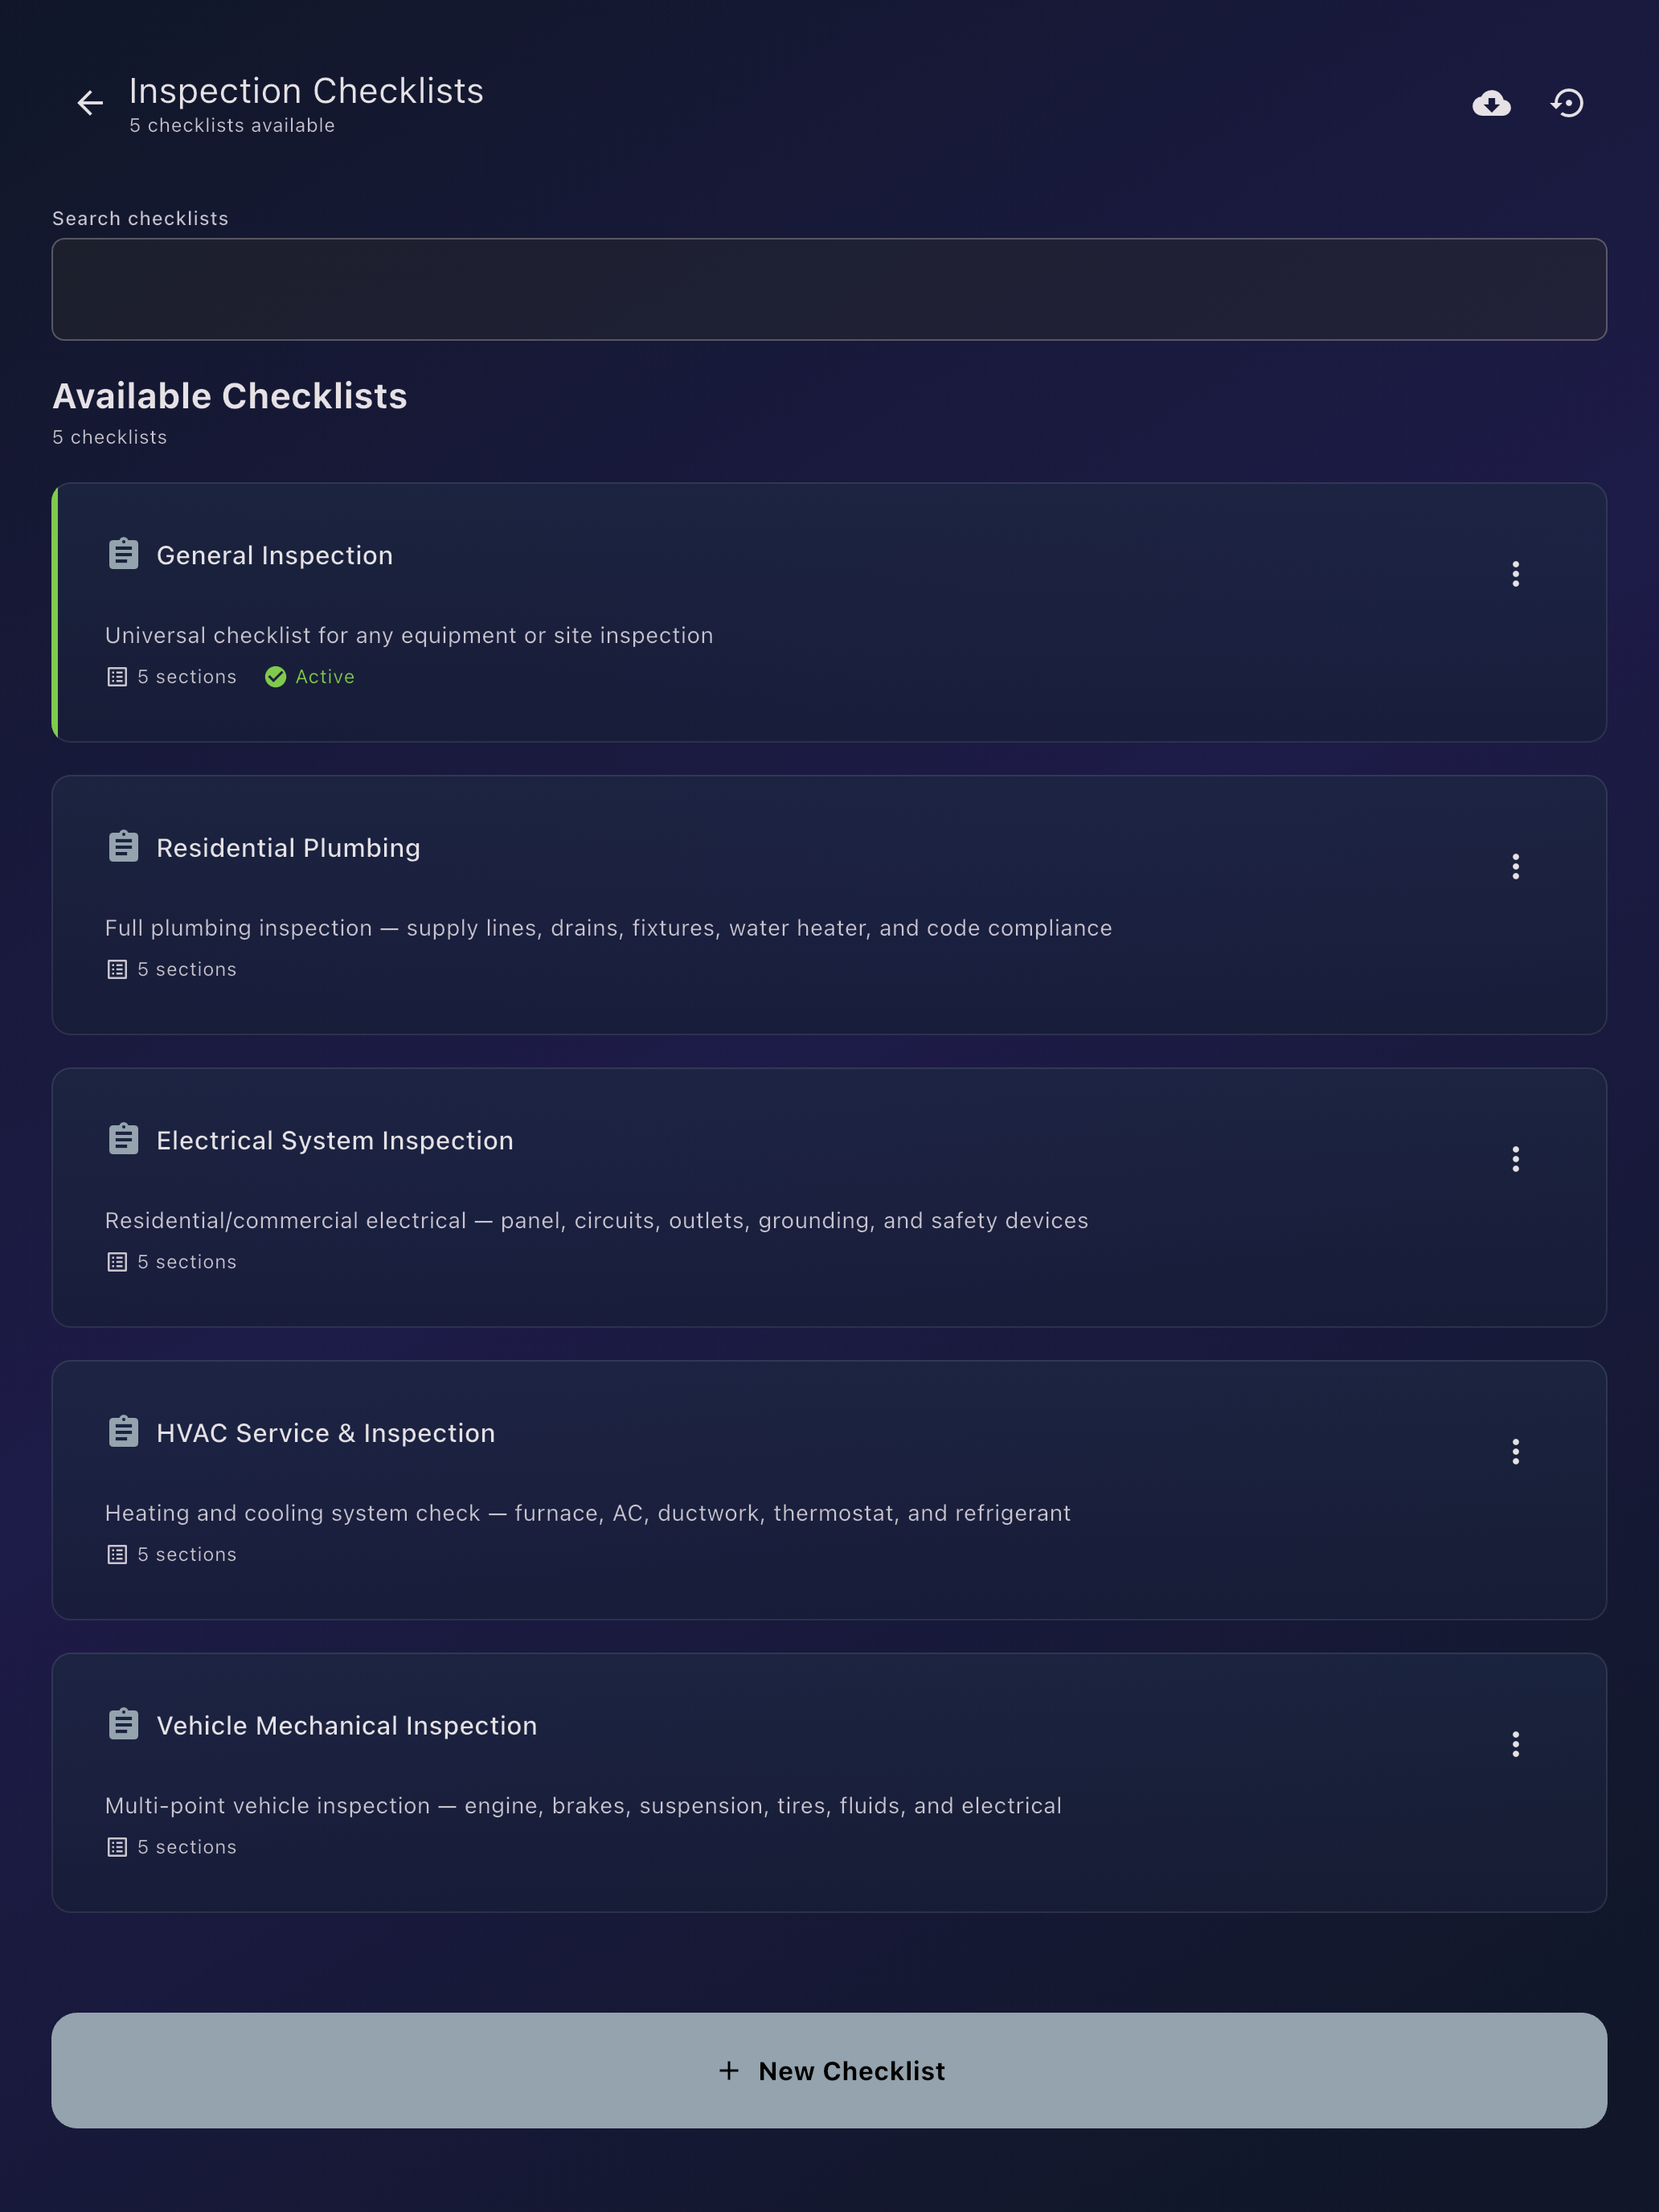Click the Residential Plumbing clipboard icon

tap(123, 846)
